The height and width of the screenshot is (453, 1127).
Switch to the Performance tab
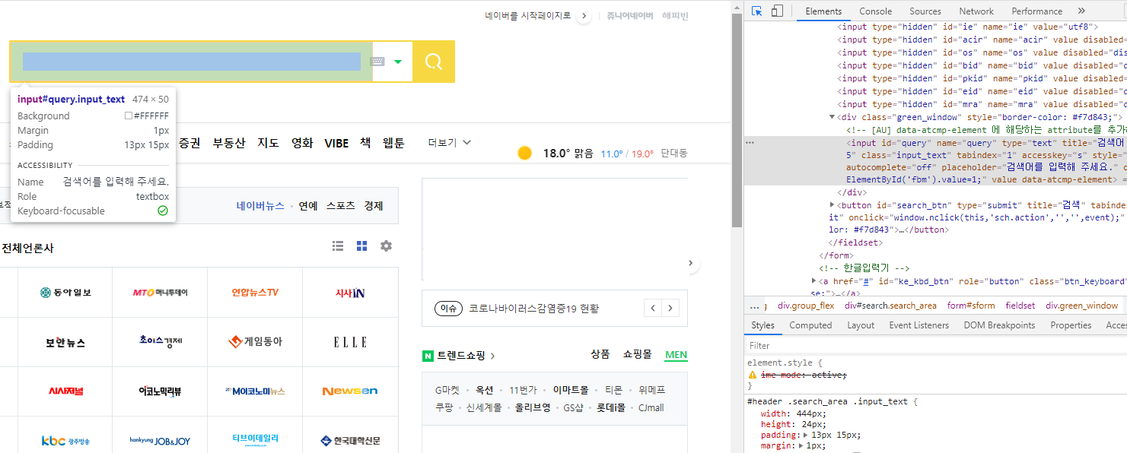pos(1037,11)
